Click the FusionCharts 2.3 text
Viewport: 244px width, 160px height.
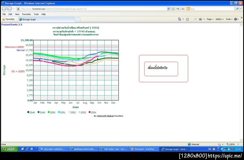[x=12, y=24]
